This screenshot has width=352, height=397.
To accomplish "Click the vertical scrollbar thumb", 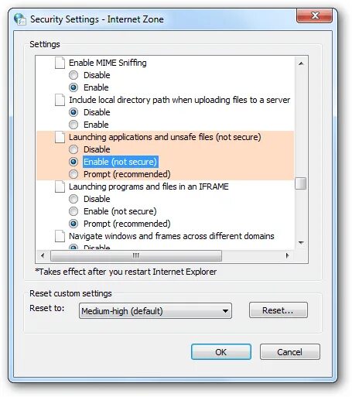I will coord(301,183).
